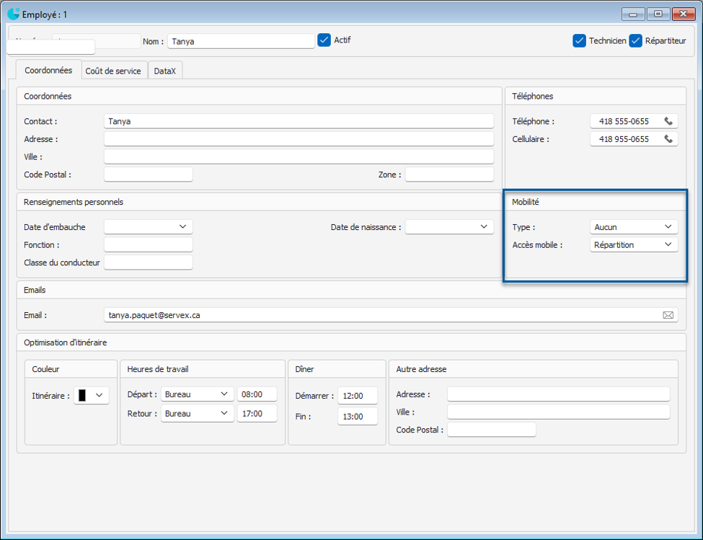Click the Contact input field
The height and width of the screenshot is (540, 703).
[x=299, y=121]
